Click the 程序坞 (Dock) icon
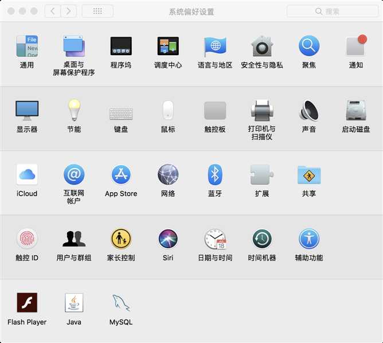This screenshot has height=343, width=383. click(x=121, y=46)
